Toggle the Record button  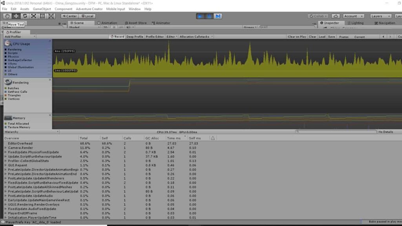point(117,36)
